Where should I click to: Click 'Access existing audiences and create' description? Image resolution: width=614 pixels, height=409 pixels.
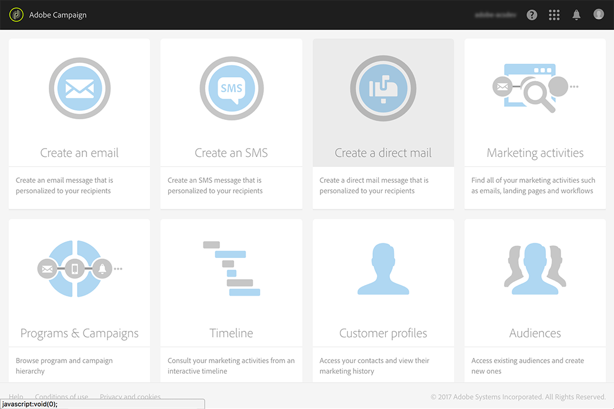(x=528, y=366)
